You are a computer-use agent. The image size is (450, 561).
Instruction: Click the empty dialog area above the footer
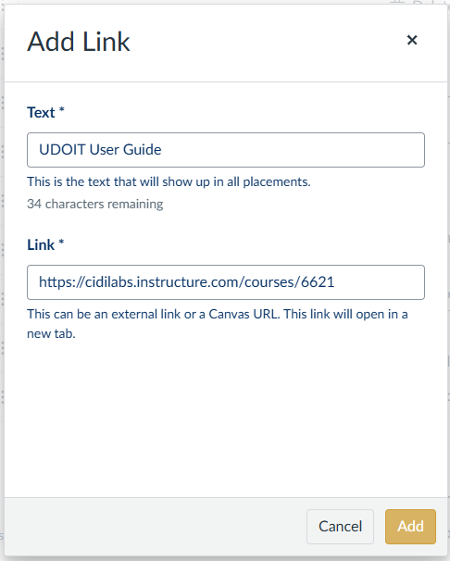[226, 418]
